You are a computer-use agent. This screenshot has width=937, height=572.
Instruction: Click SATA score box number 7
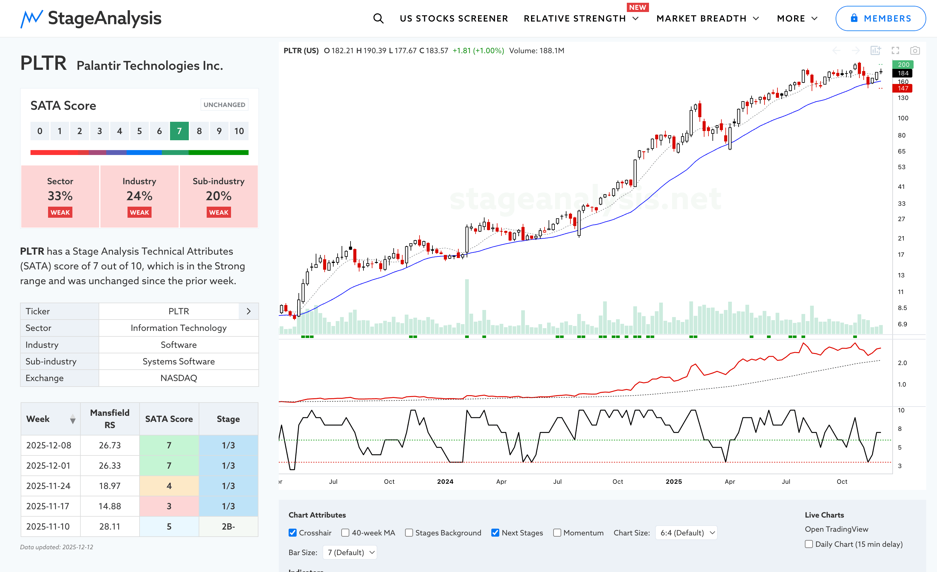(x=179, y=131)
